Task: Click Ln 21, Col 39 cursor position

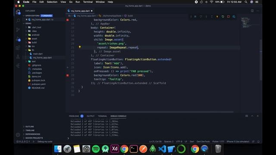Action: point(155,142)
